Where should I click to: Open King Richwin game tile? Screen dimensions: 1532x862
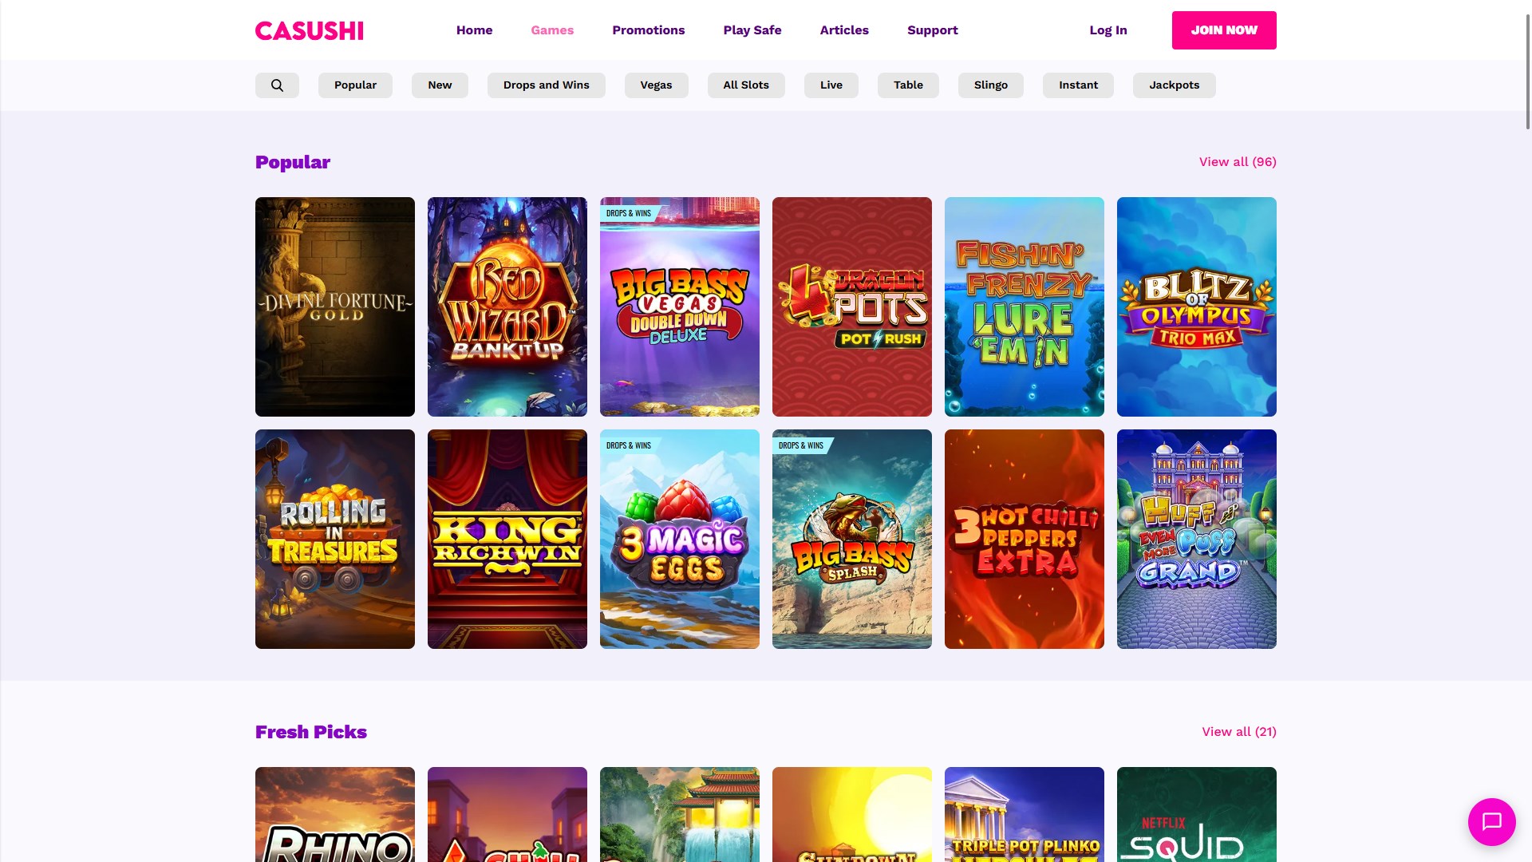coord(507,539)
